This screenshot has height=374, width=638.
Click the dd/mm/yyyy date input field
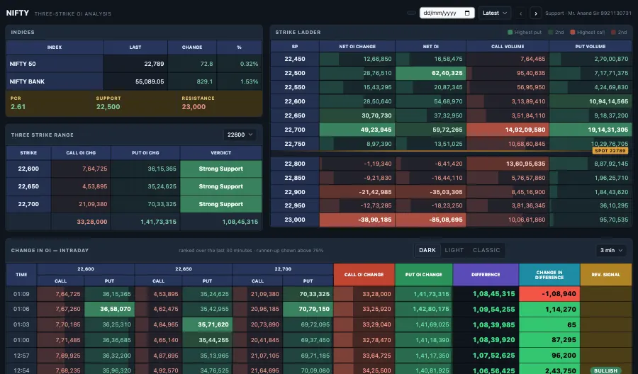(447, 13)
